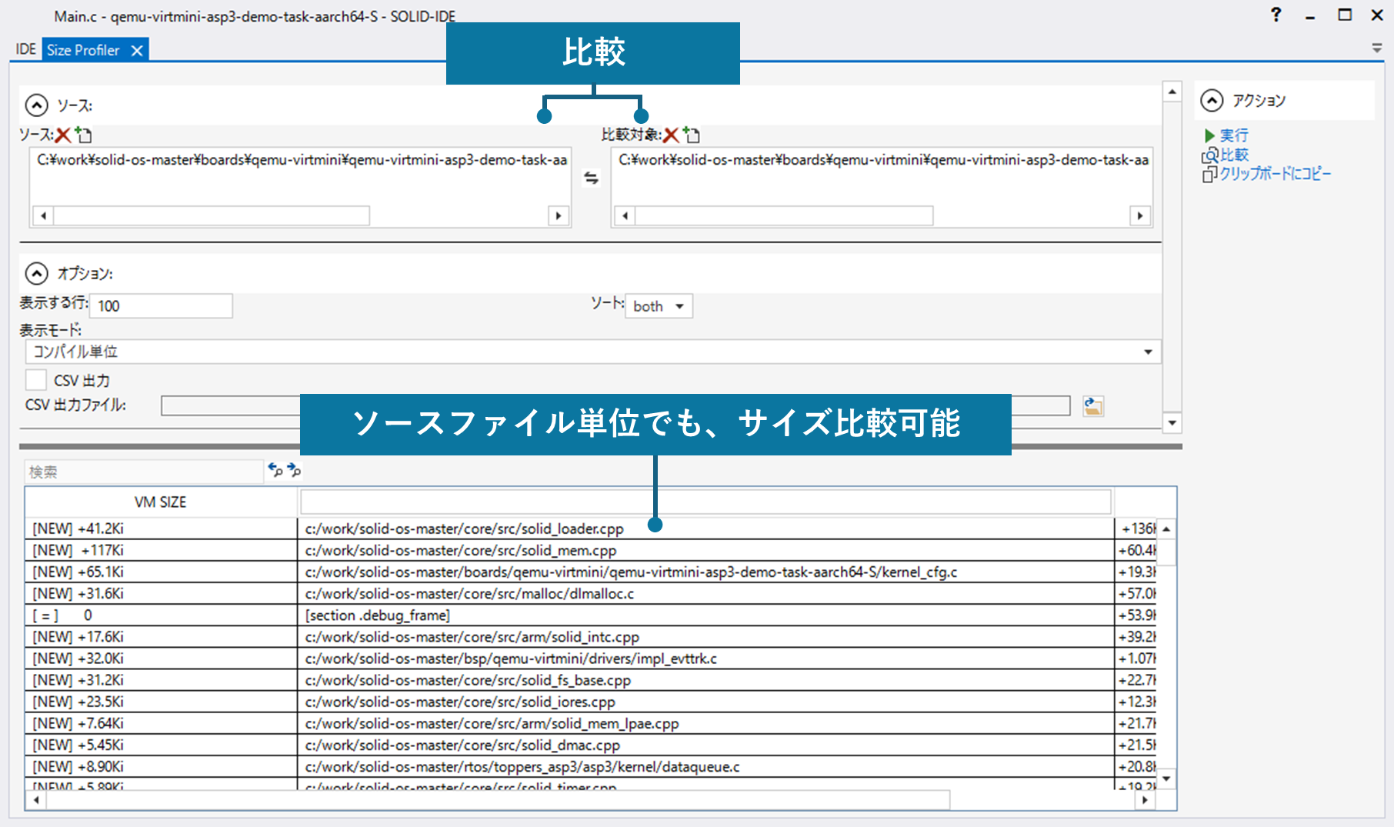Collapse the ソース section
The width and height of the screenshot is (1394, 827).
[37, 105]
